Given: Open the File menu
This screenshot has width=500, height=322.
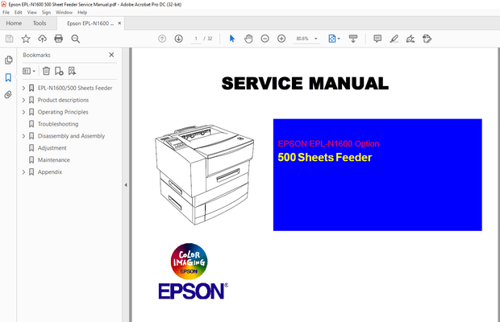Looking at the screenshot, I should 6,12.
